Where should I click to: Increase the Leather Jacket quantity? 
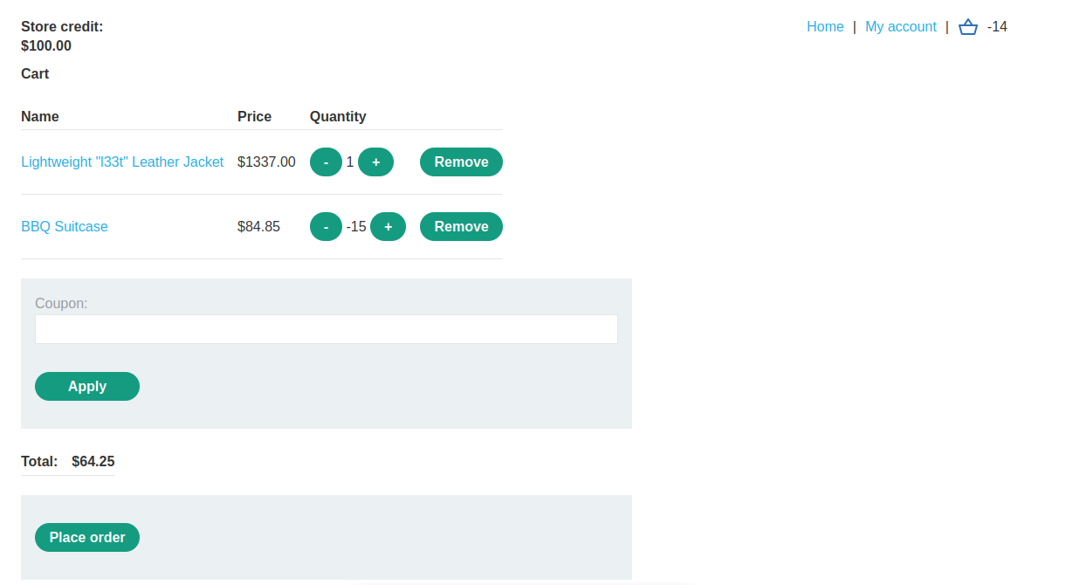[375, 162]
